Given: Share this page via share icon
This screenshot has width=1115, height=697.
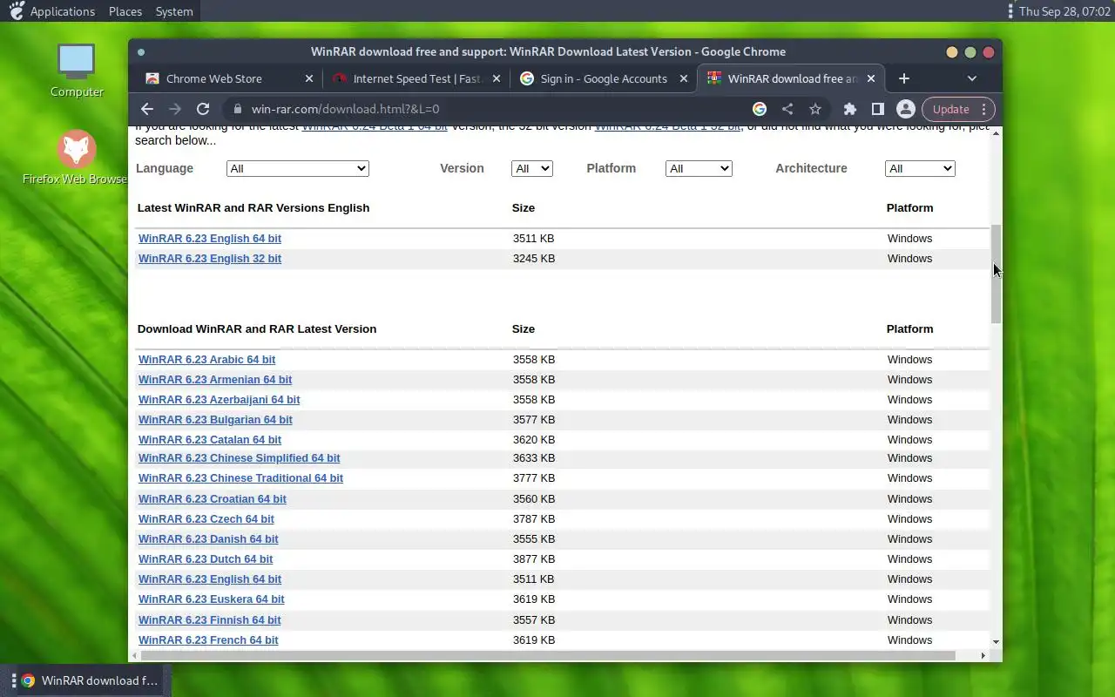Looking at the screenshot, I should point(787,109).
